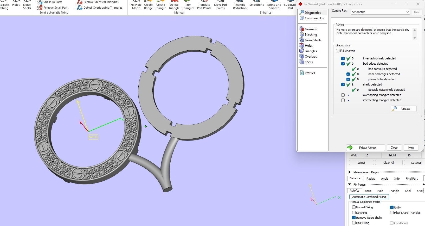
Task: Expand the Measurement Pages section
Action: [x=350, y=172]
